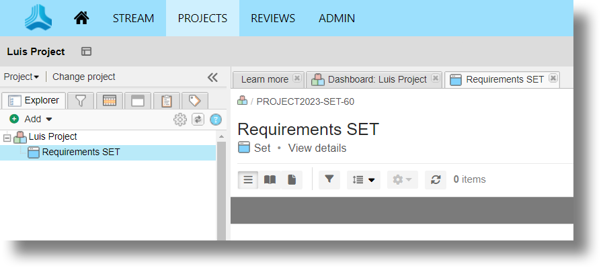
Task: Collapse the Luis Project tree node
Action: (x=7, y=138)
